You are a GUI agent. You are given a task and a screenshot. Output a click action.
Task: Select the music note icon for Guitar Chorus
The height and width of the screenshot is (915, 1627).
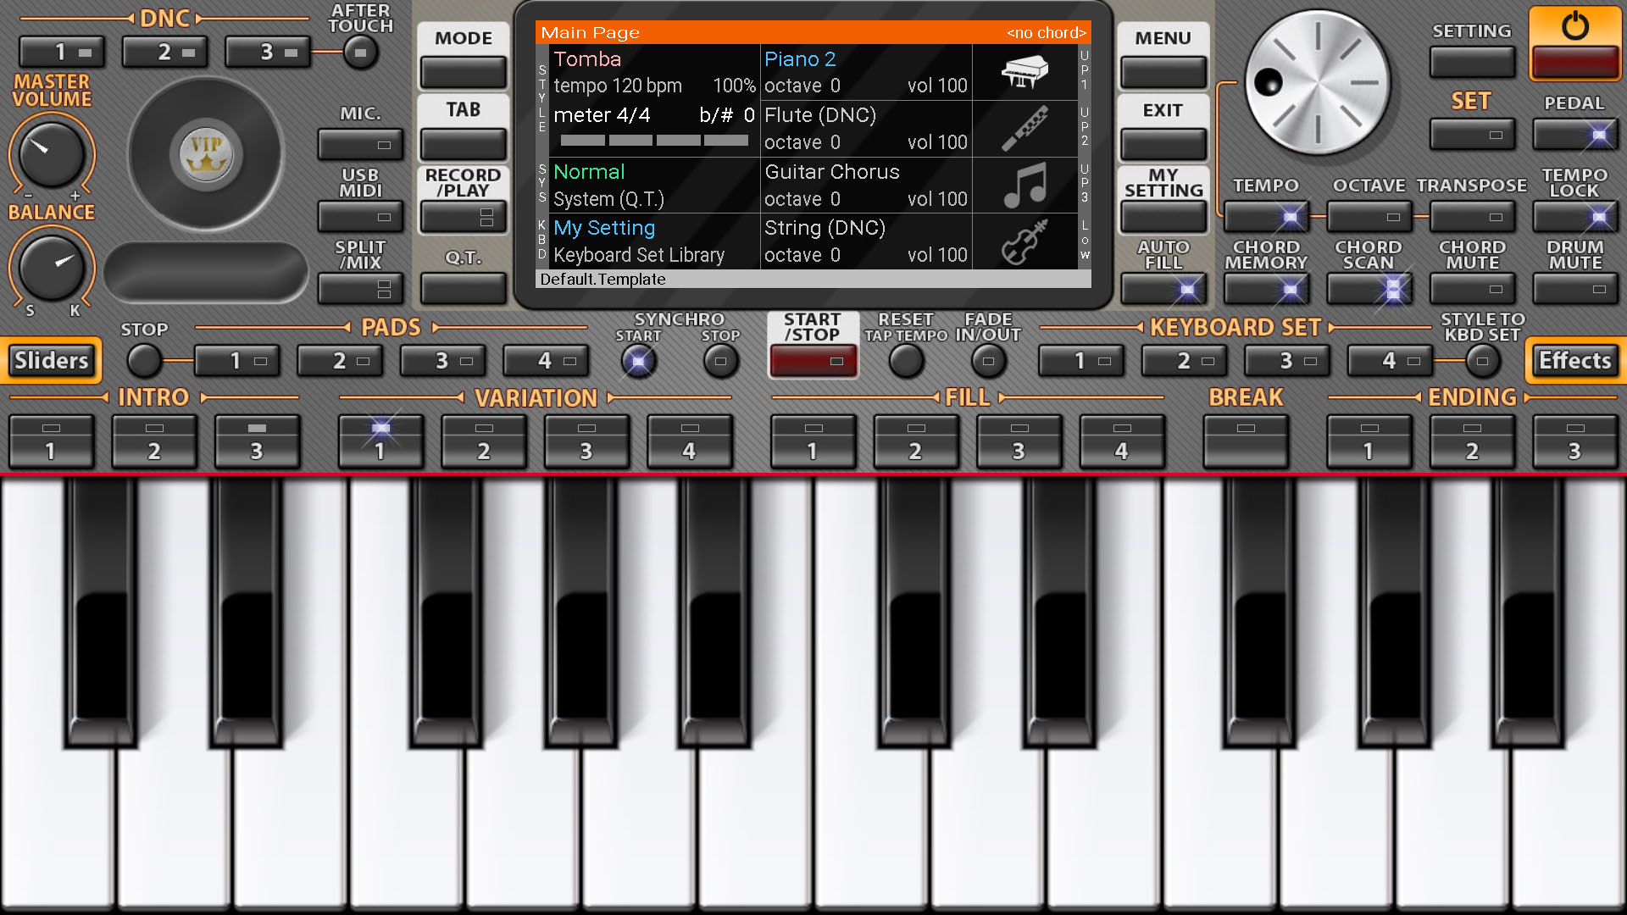(x=1025, y=185)
